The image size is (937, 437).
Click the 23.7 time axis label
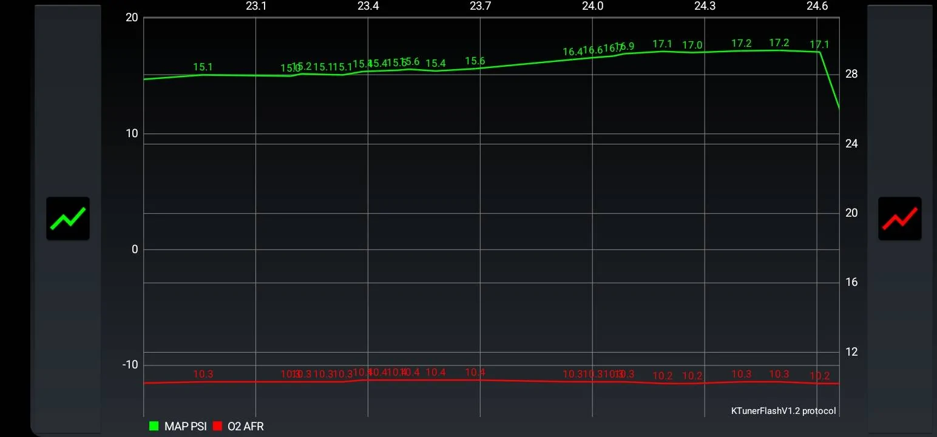click(480, 6)
